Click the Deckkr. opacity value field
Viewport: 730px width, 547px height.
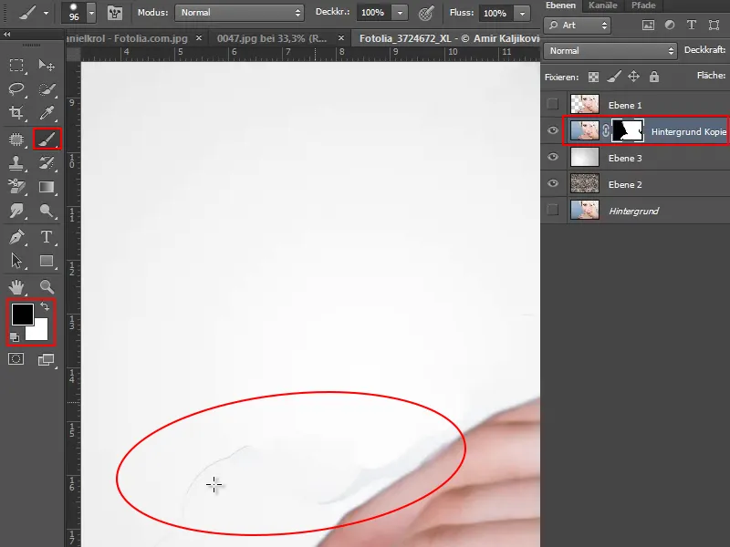[x=373, y=13]
